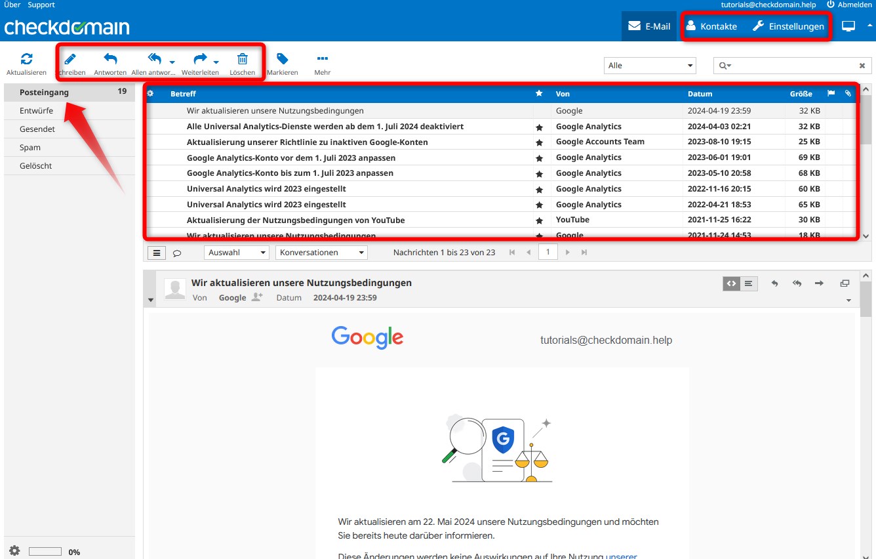Screen dimensions: 876x559
Task: Show message as plain text
Action: (x=749, y=283)
